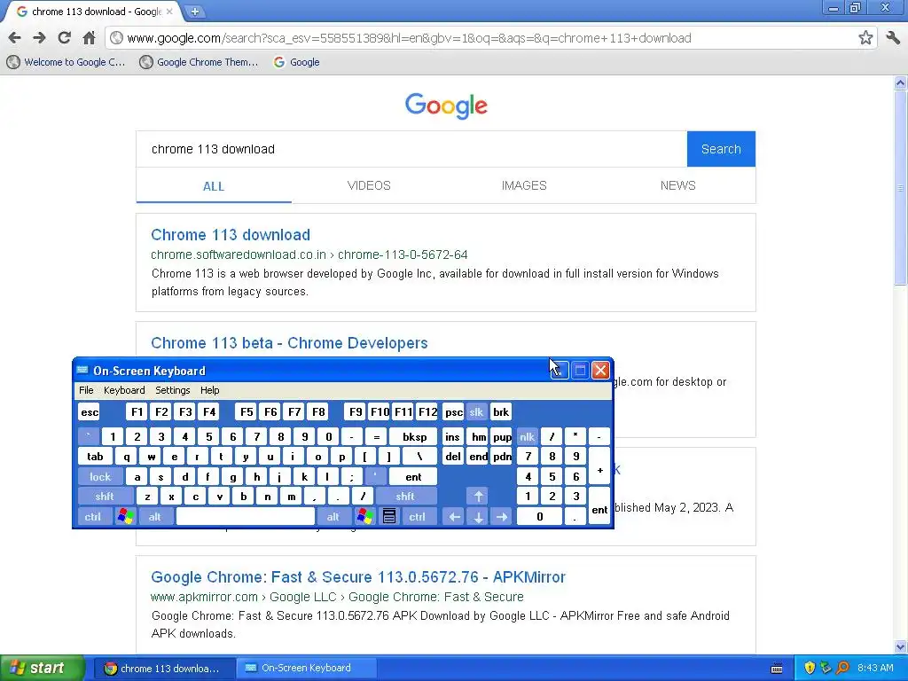Close the chrome 113 download tab

click(169, 12)
